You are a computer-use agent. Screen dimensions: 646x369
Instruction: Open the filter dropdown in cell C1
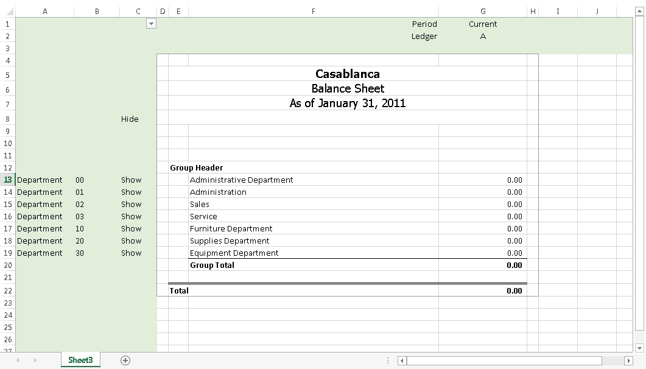click(x=151, y=24)
